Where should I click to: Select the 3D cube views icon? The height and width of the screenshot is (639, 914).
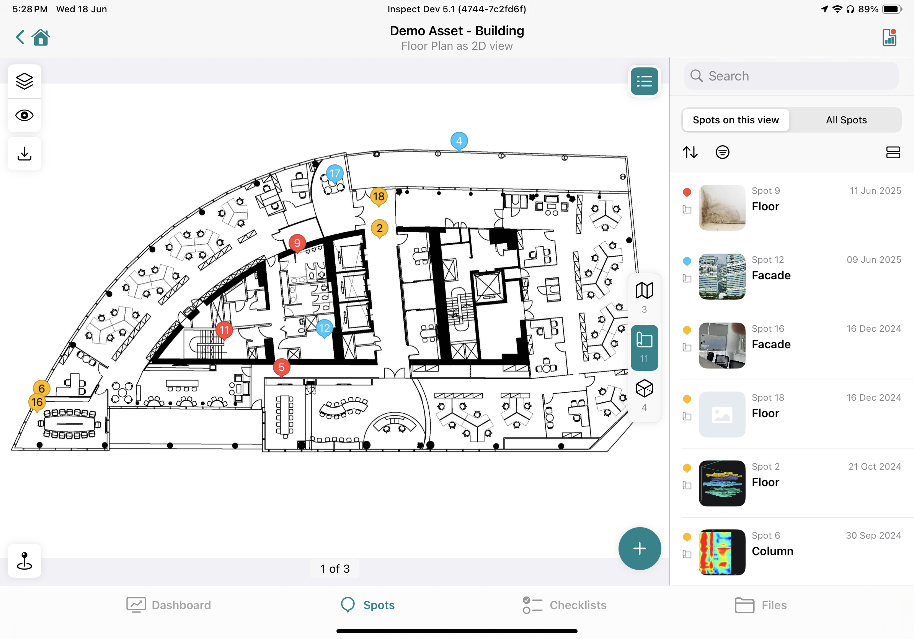(x=644, y=389)
